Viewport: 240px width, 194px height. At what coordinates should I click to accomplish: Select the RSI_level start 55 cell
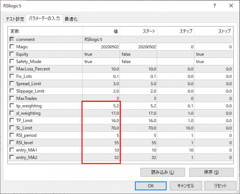[x=138, y=143]
